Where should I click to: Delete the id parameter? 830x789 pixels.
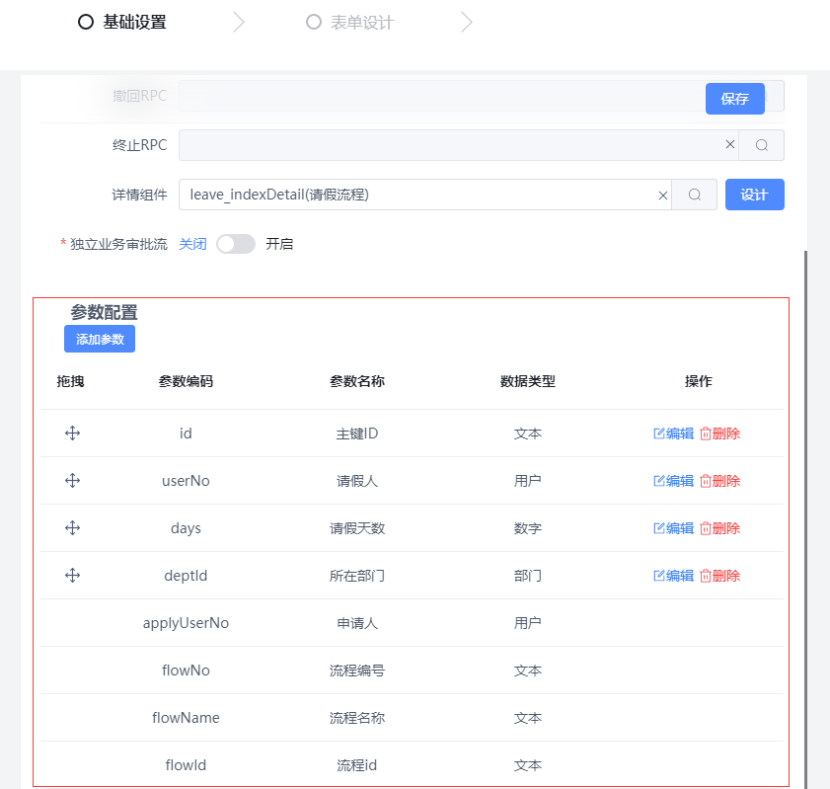tap(719, 434)
